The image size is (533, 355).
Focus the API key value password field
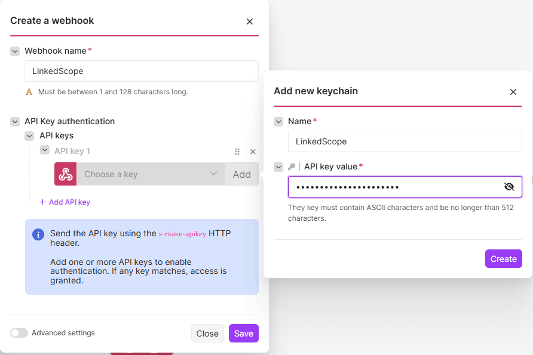[405, 187]
